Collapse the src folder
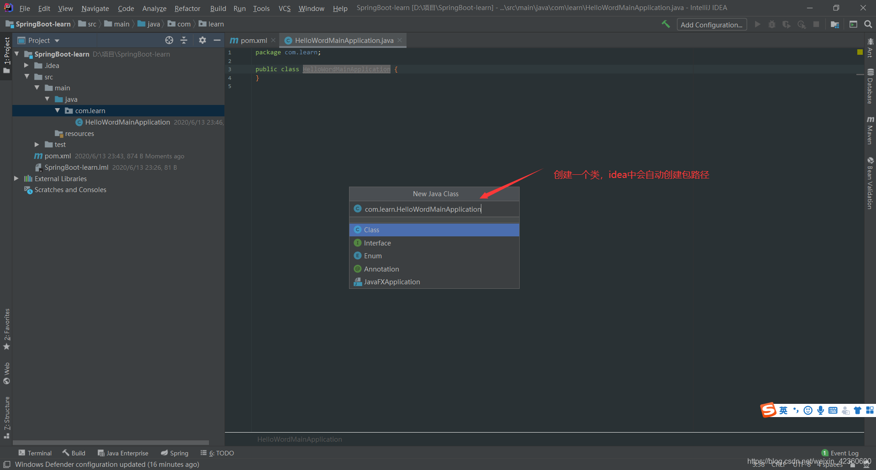Viewport: 876px width, 470px height. pos(27,77)
